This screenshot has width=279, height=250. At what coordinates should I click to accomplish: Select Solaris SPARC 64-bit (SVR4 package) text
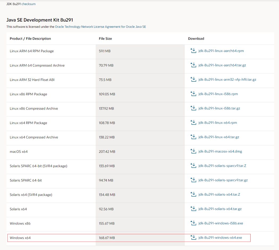click(x=39, y=166)
